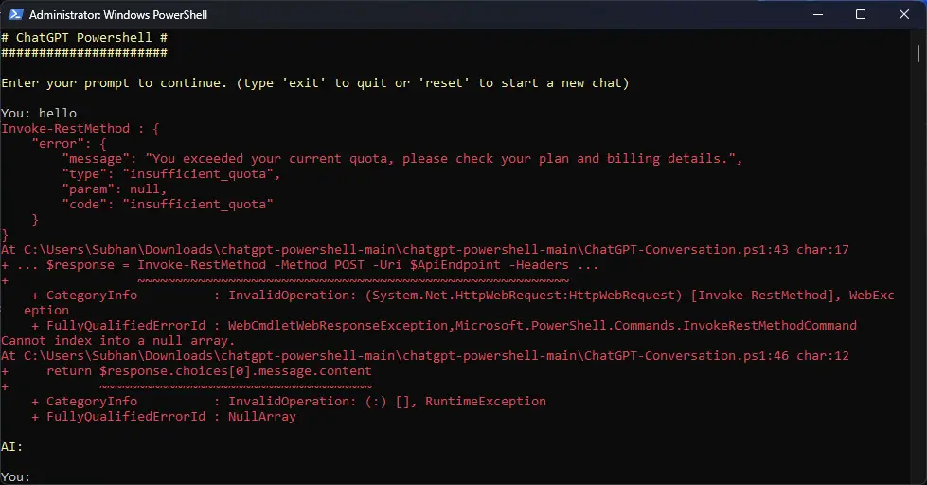Screen dimensions: 927x485
Task: Click the "insufficient_quota" type value
Action: (201, 174)
